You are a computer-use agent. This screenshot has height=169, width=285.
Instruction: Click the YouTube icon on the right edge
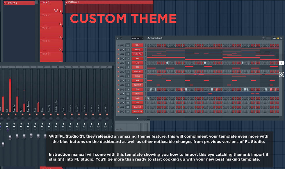[x=282, y=63]
